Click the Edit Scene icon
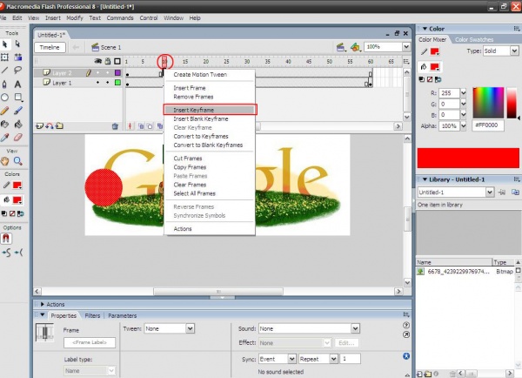The image size is (522, 378). coord(340,47)
